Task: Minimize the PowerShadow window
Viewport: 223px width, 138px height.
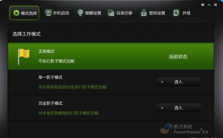Action: 209,5
